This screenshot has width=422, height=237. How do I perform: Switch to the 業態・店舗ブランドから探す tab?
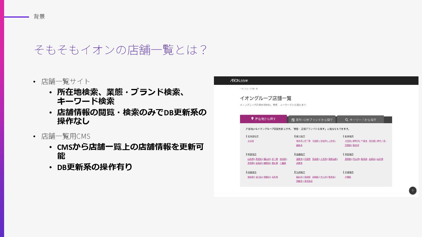(312, 120)
